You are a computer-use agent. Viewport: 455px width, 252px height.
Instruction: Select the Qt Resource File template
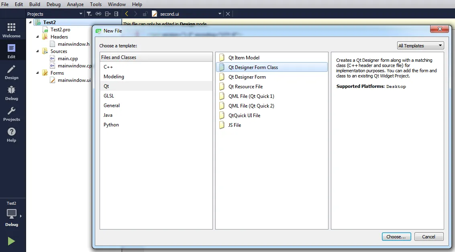[x=271, y=86]
